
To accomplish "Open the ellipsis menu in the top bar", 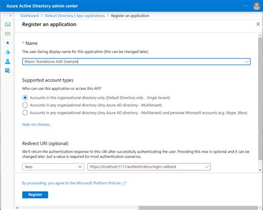I will point(245,6).
